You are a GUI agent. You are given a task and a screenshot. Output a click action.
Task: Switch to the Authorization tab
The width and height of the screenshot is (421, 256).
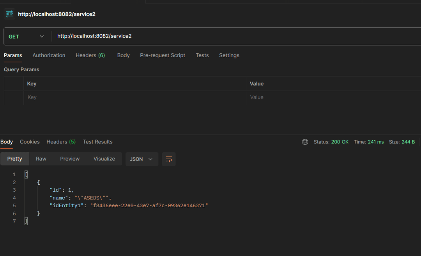pos(49,55)
